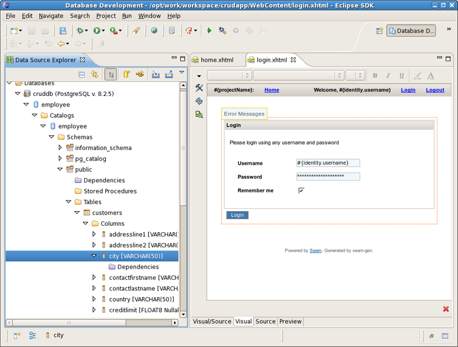Screen dimensions: 458x347
Task: Click the gear with arrow toolbar icon
Action: click(223, 31)
